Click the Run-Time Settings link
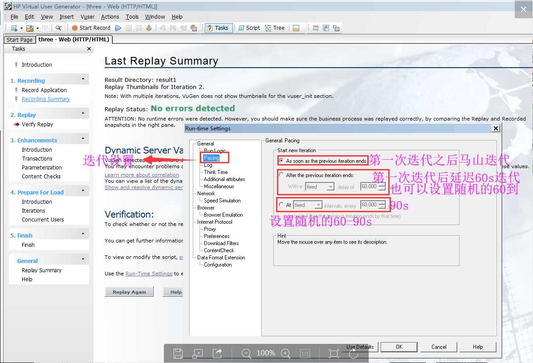533x363 pixels. pyautogui.click(x=149, y=273)
